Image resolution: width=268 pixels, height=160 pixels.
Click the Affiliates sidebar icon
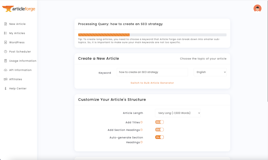pos(5,79)
